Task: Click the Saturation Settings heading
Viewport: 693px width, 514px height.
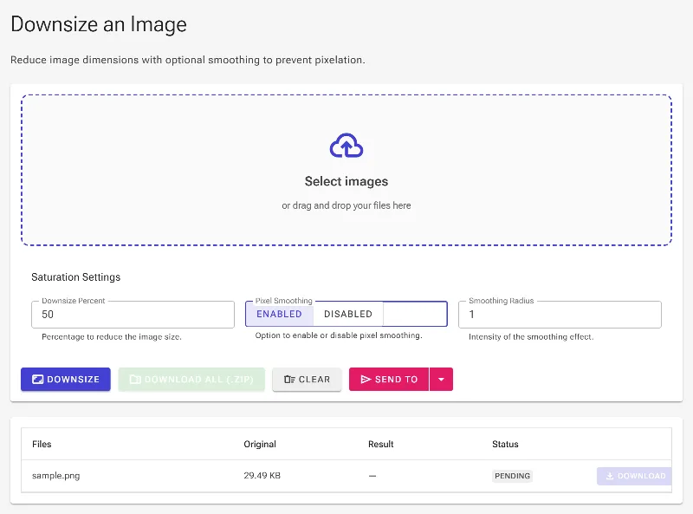Action: tap(76, 277)
